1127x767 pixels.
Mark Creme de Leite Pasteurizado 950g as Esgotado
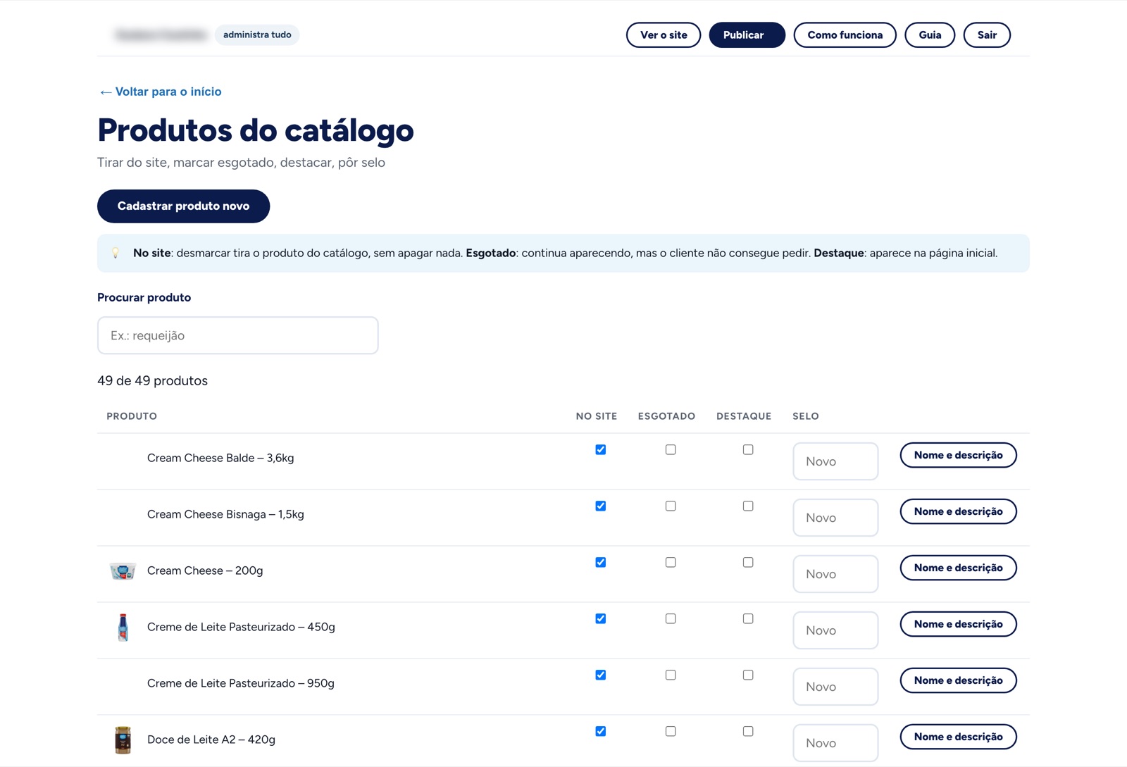pyautogui.click(x=671, y=675)
